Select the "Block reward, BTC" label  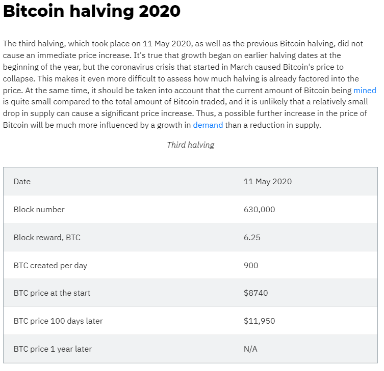(47, 238)
